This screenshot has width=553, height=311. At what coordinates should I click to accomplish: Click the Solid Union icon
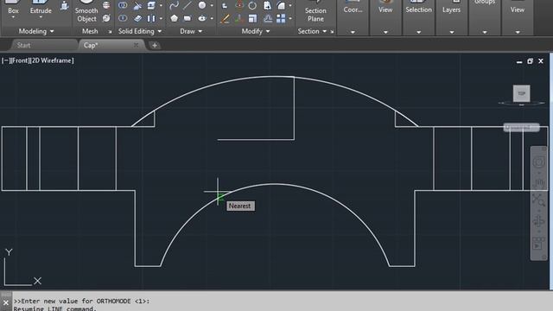click(x=123, y=5)
